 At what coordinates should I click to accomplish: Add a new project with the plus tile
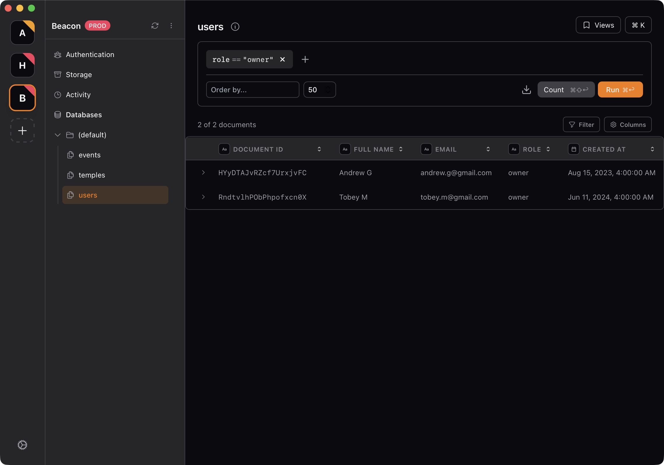click(22, 130)
